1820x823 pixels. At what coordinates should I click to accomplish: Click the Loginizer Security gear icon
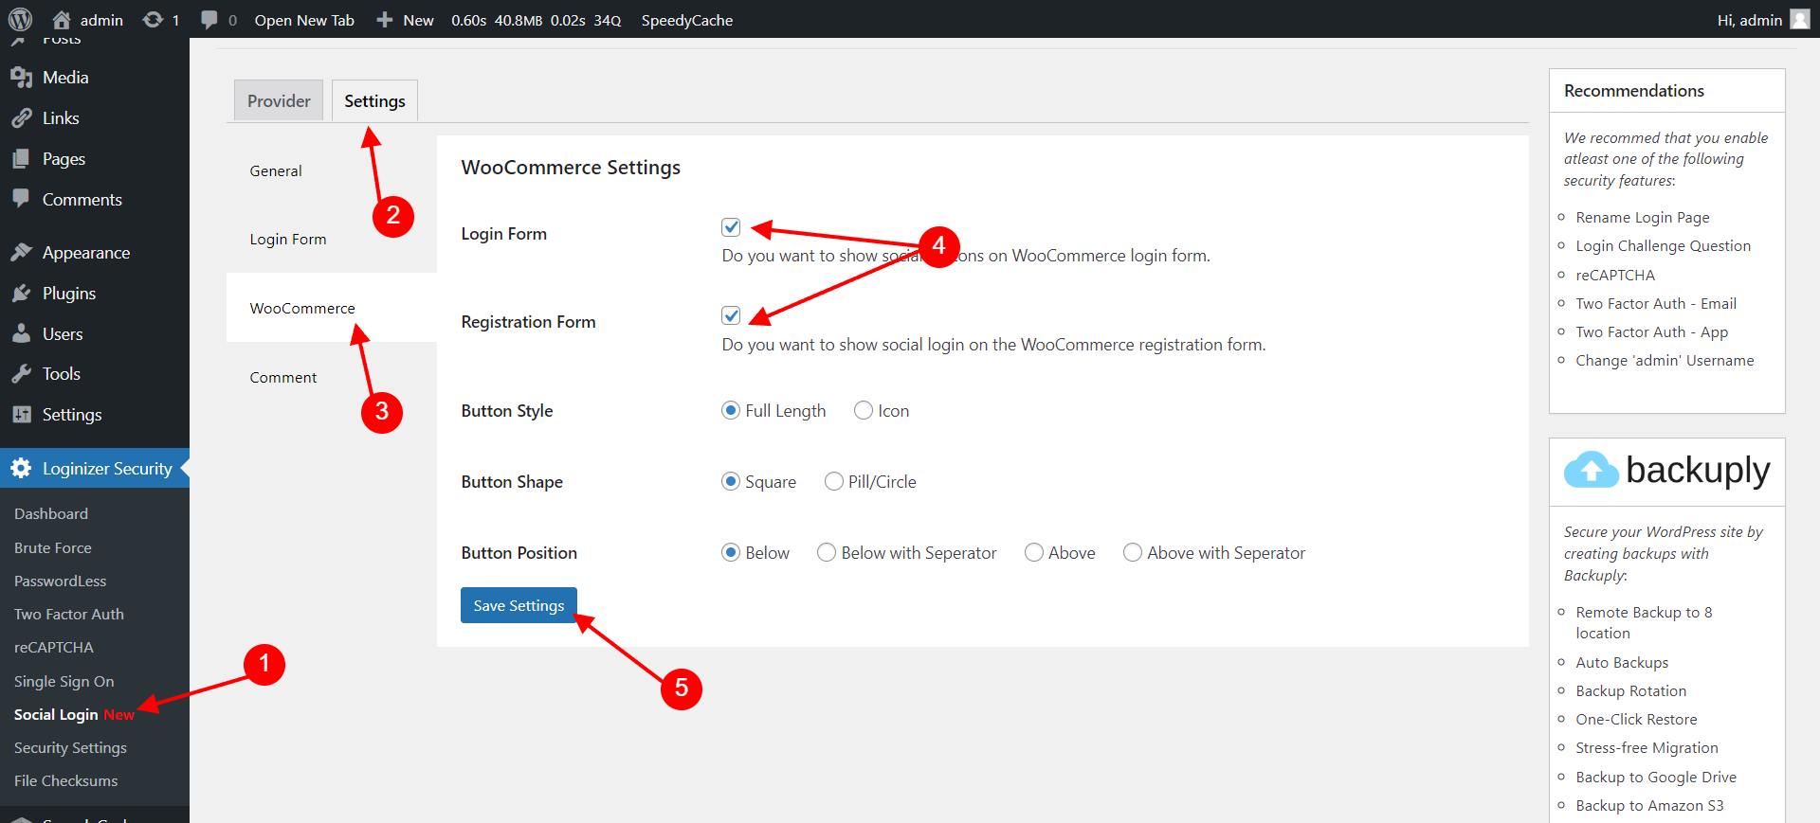(x=21, y=468)
